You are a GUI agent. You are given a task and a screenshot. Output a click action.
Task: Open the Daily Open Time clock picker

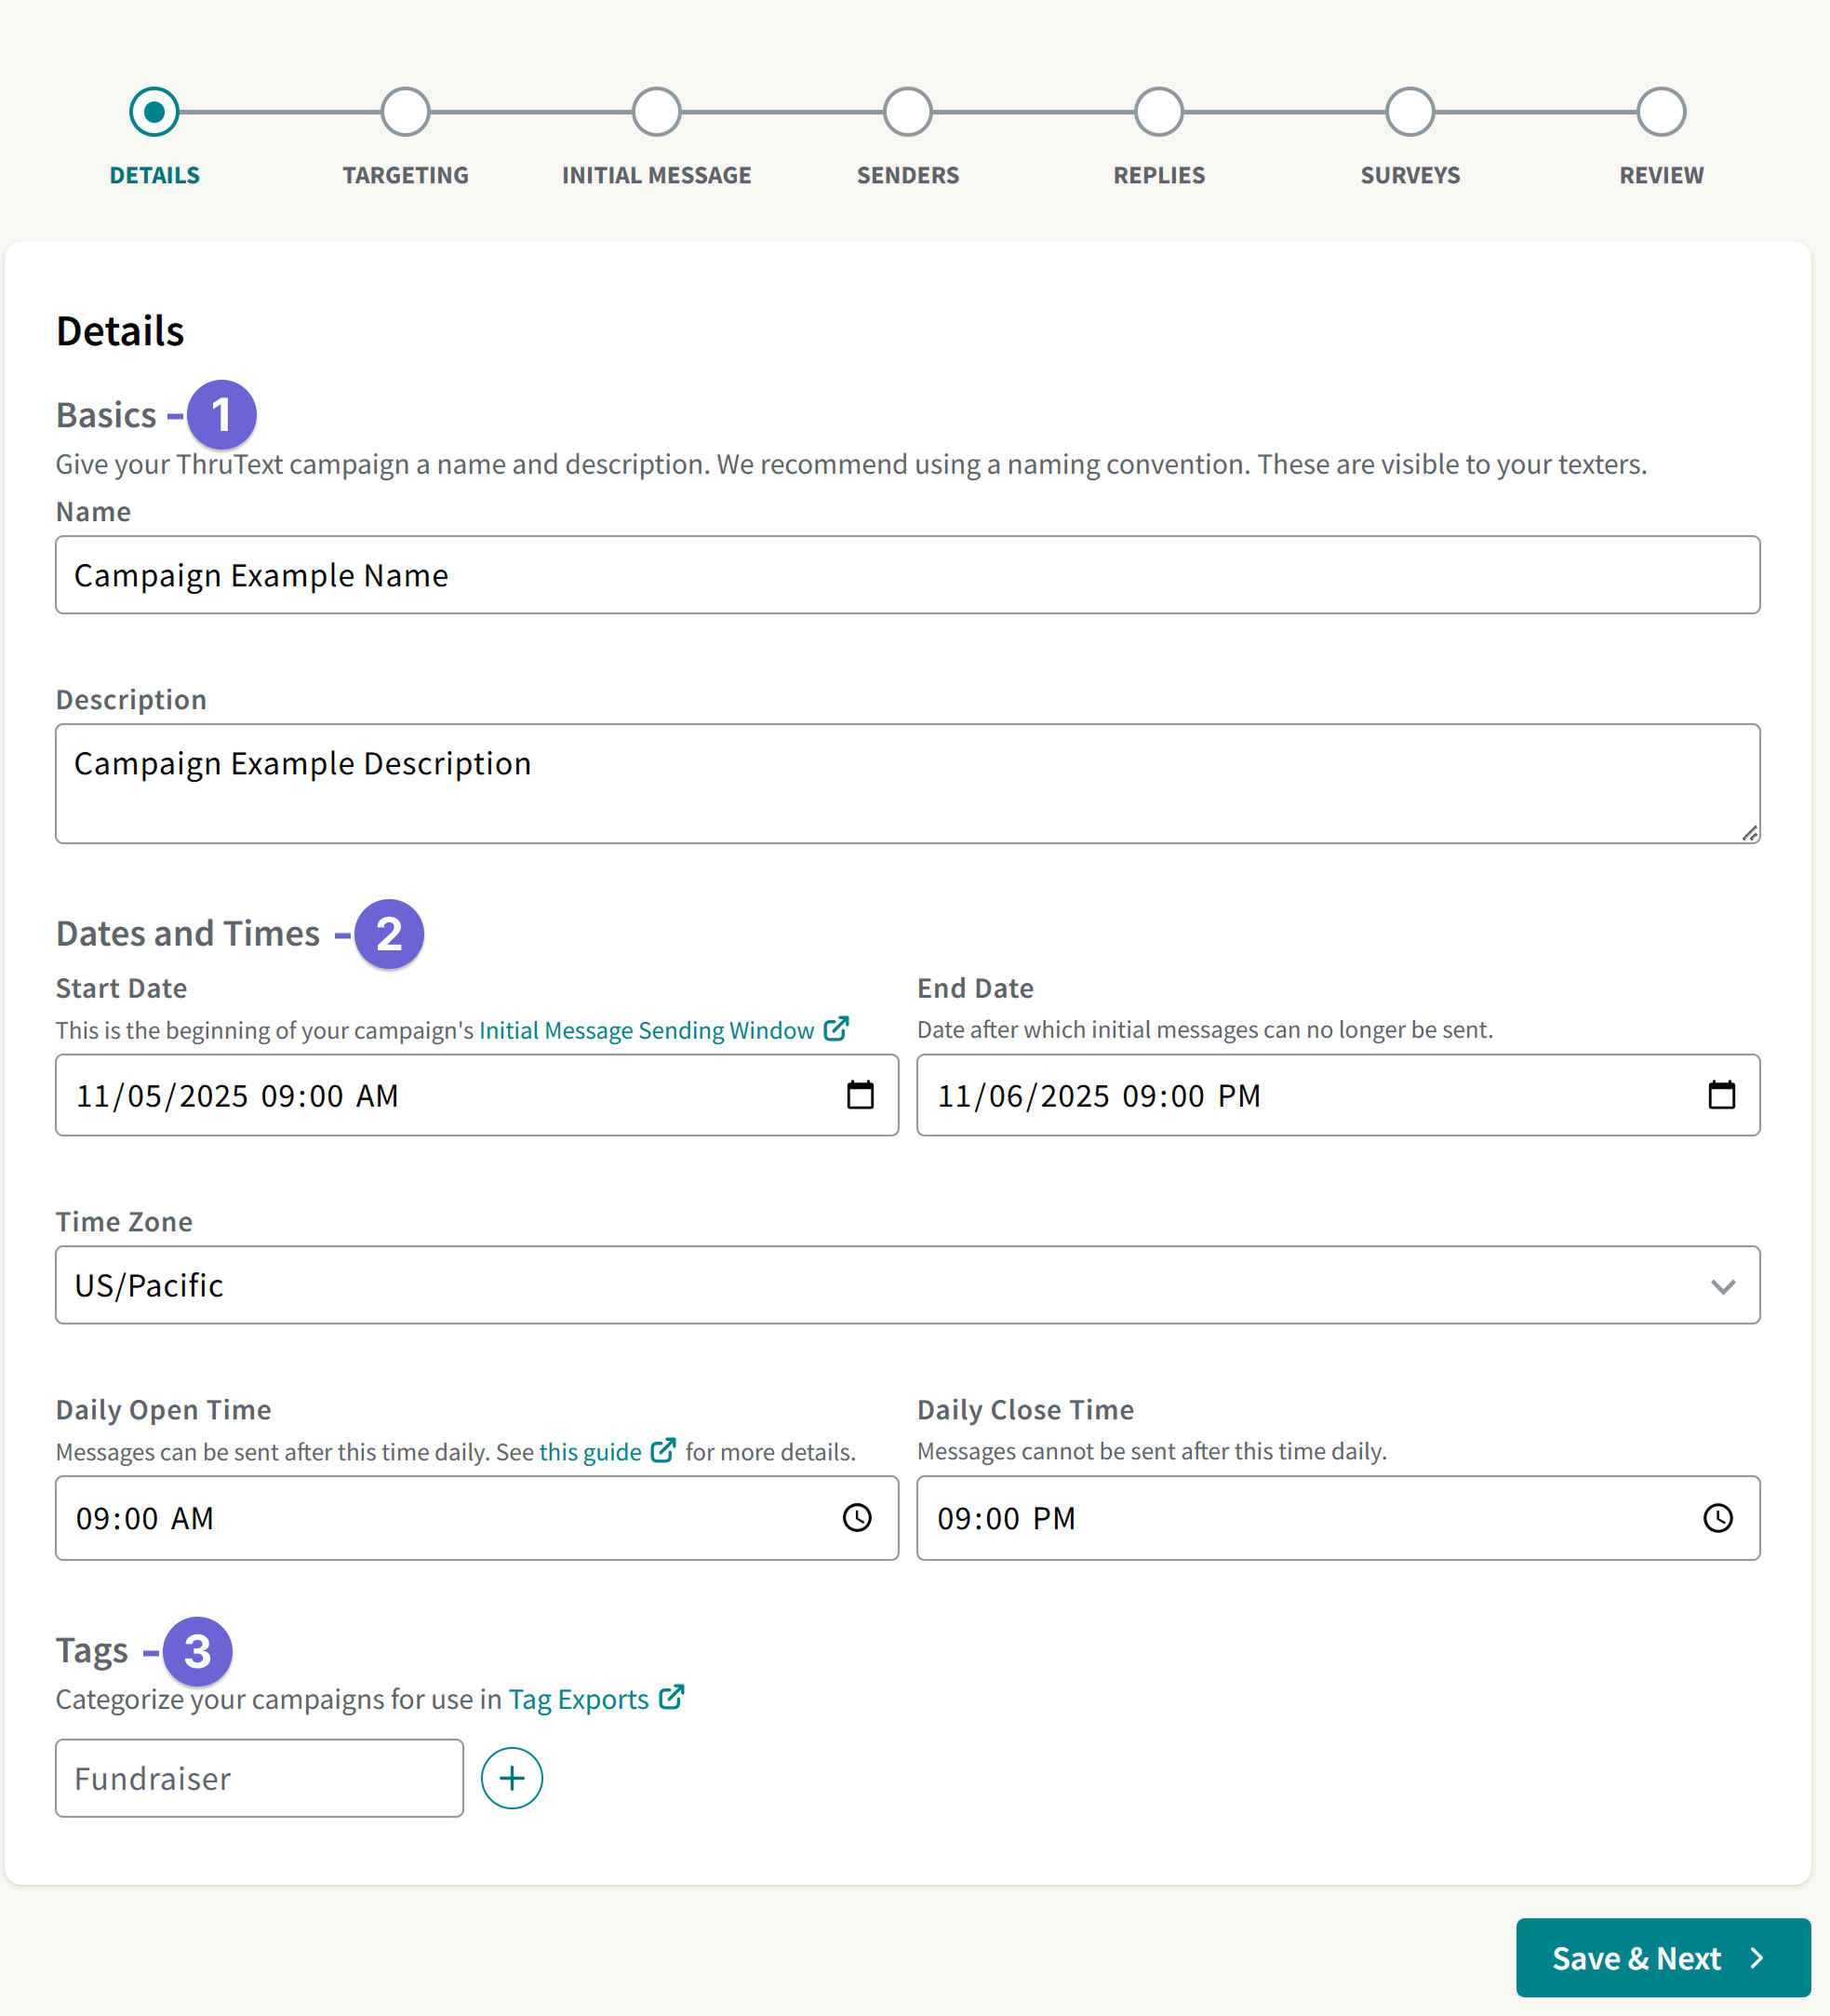[x=858, y=1518]
